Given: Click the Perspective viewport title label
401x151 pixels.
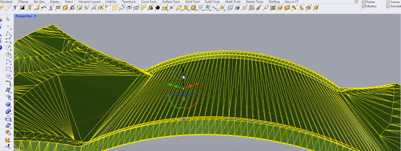Looking at the screenshot, I should pyautogui.click(x=24, y=16).
